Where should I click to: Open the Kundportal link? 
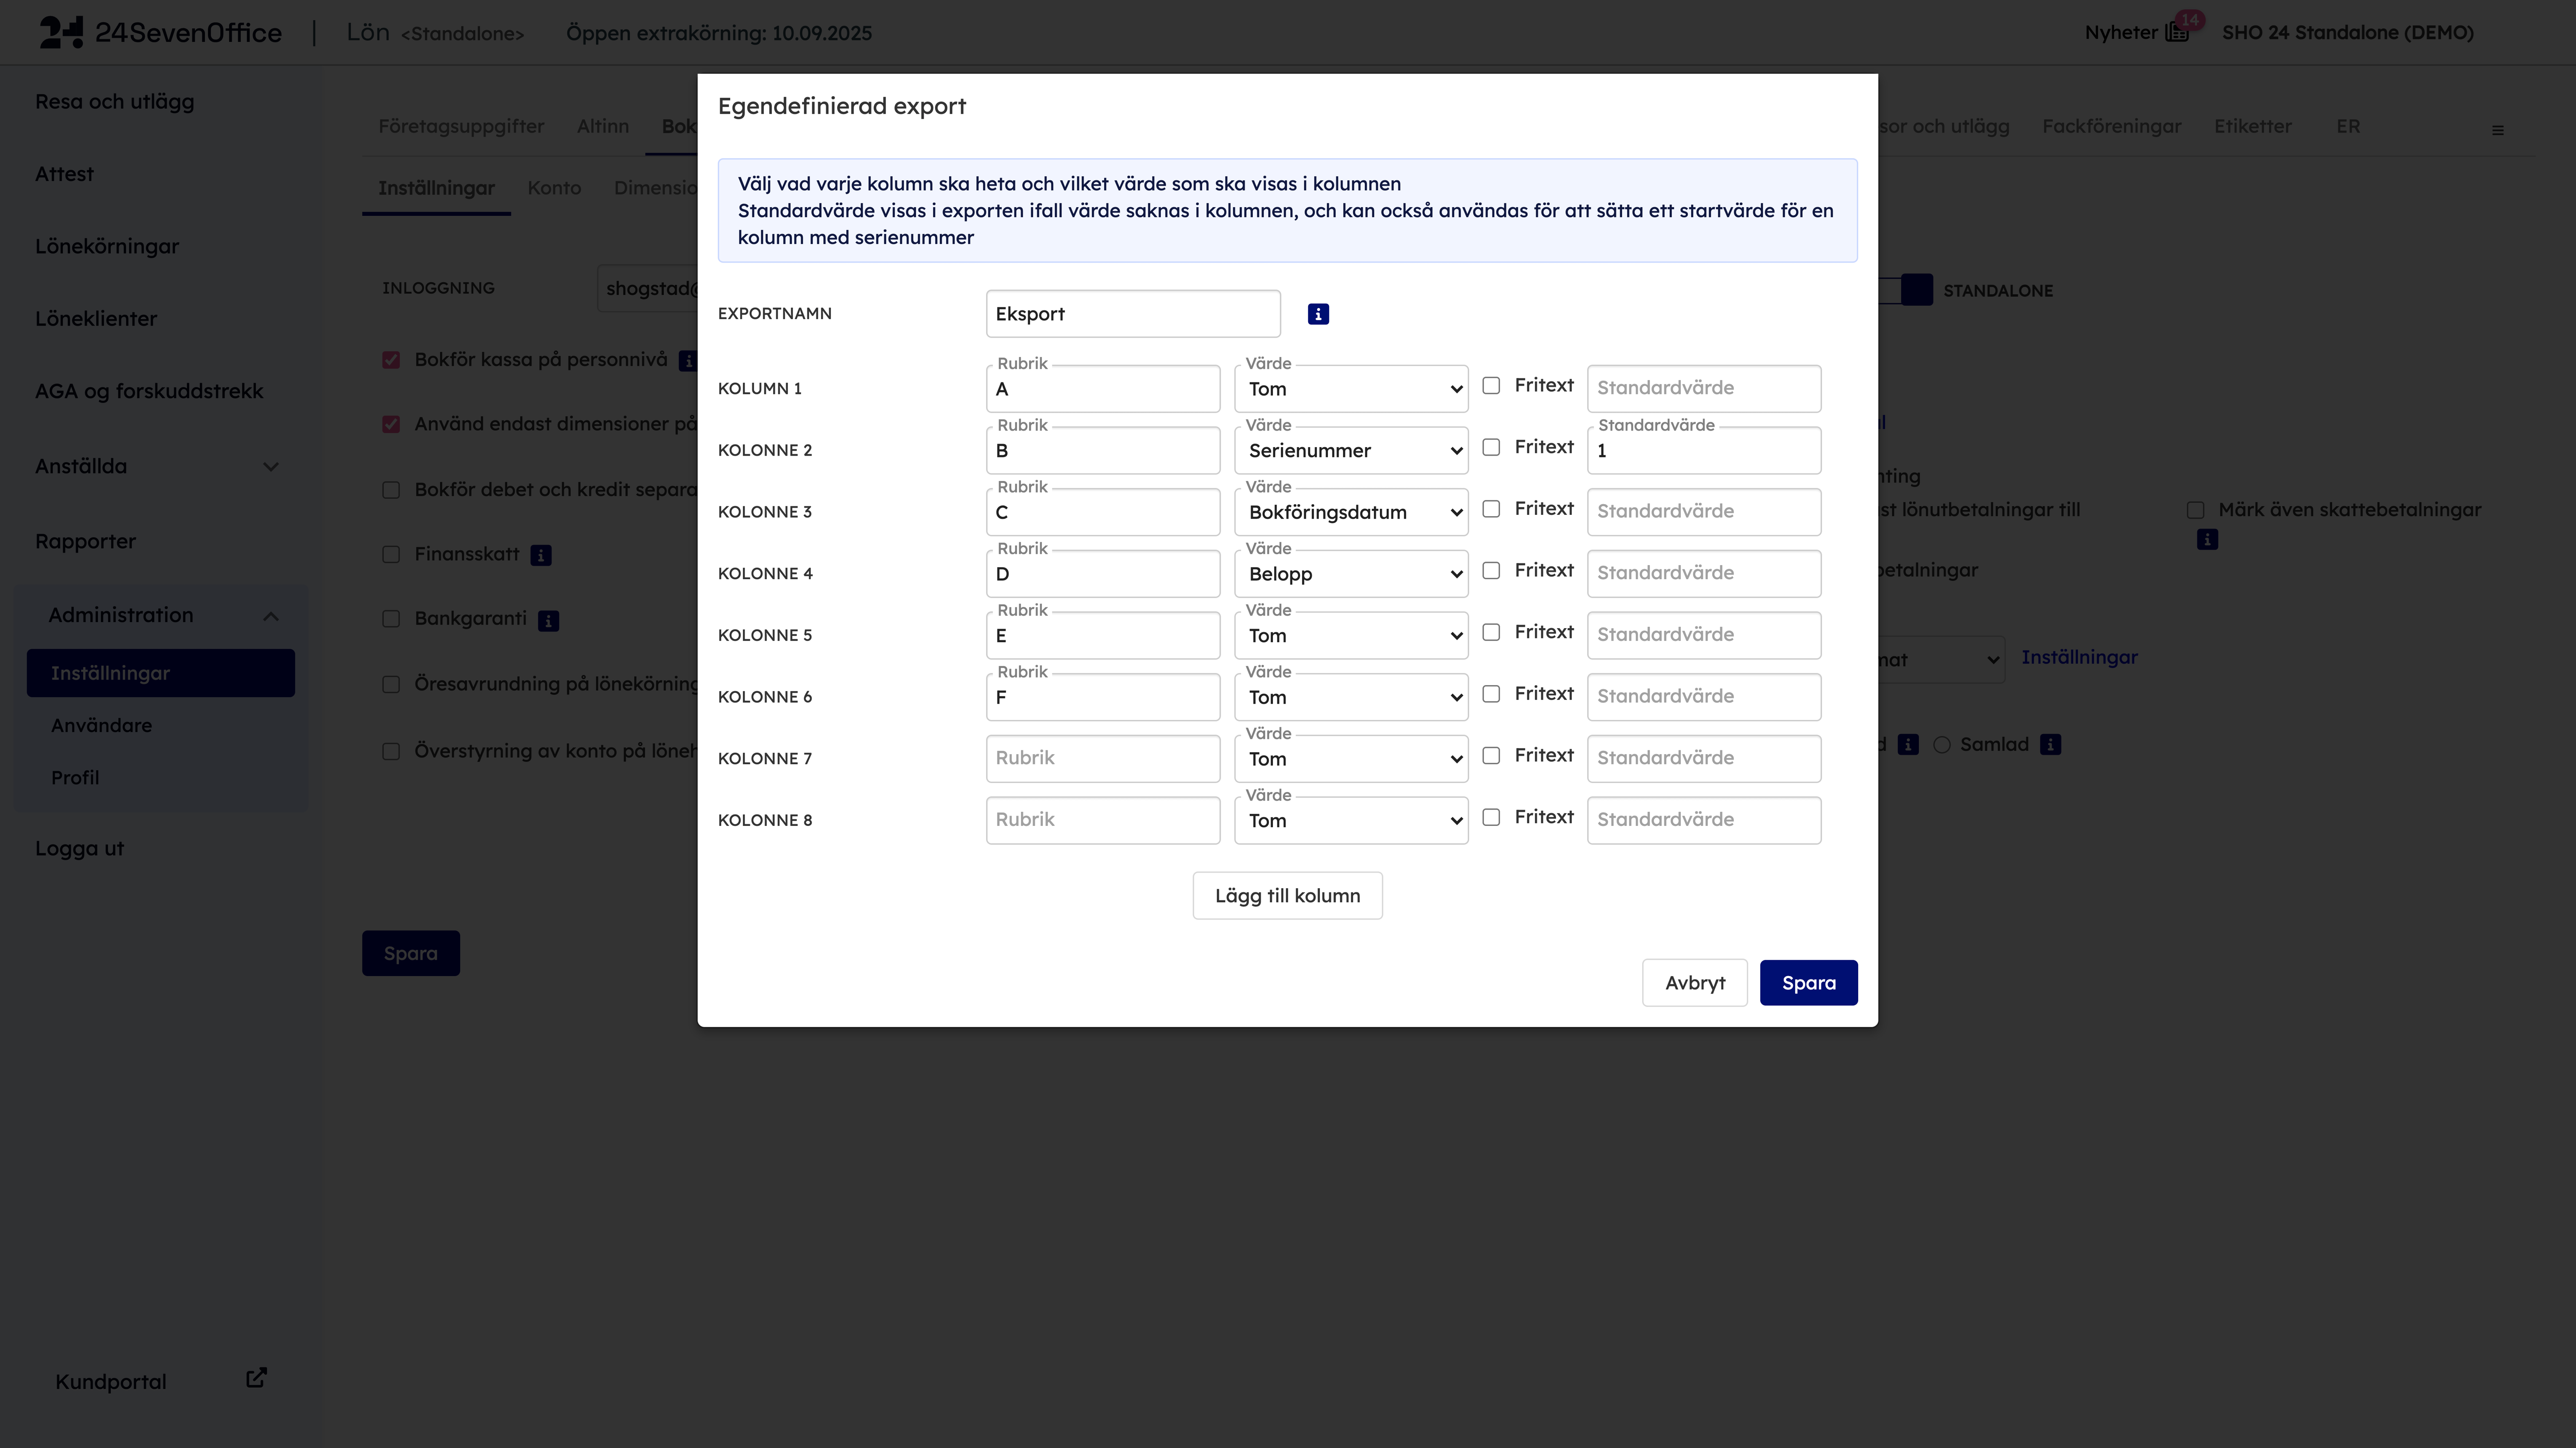111,1382
